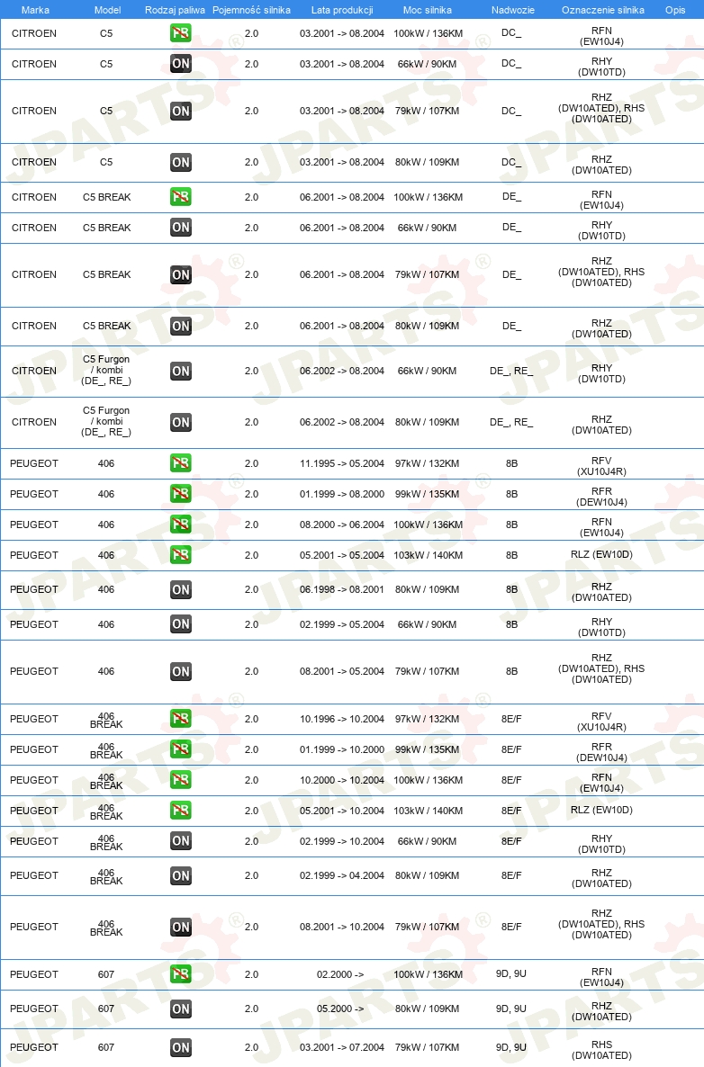Click diesel icon in C5 BREAK 66kW row
The height and width of the screenshot is (1067, 704).
pyautogui.click(x=180, y=228)
